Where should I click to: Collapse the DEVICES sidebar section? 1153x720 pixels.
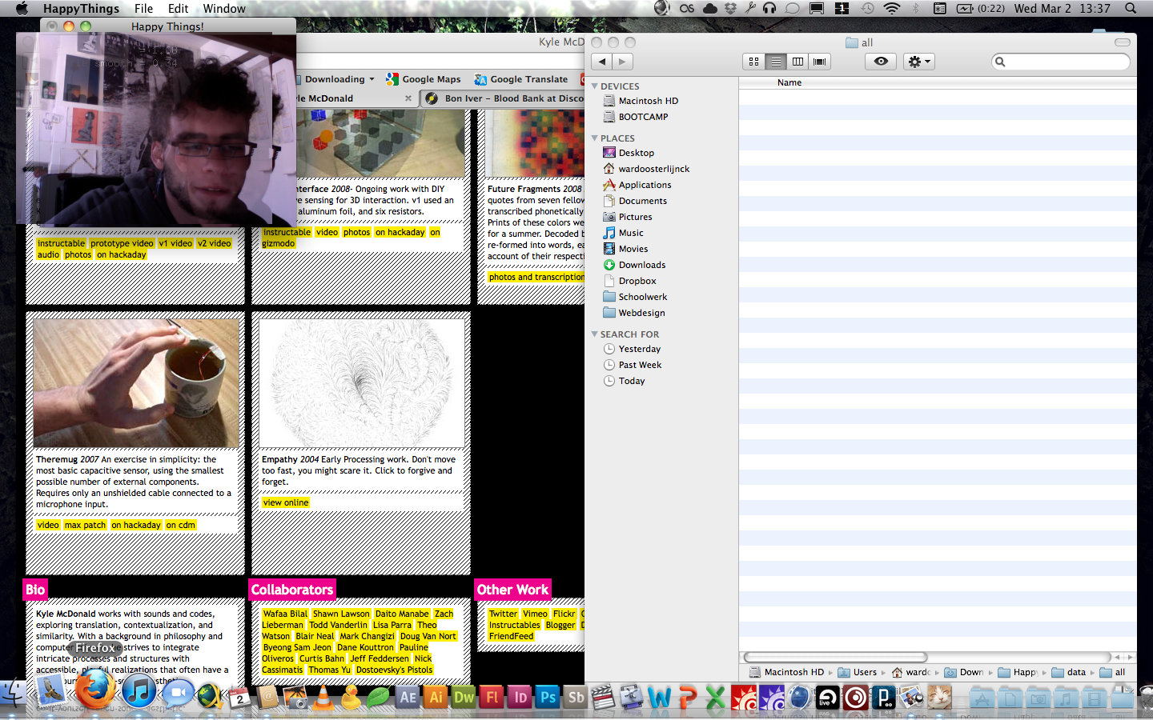point(595,86)
